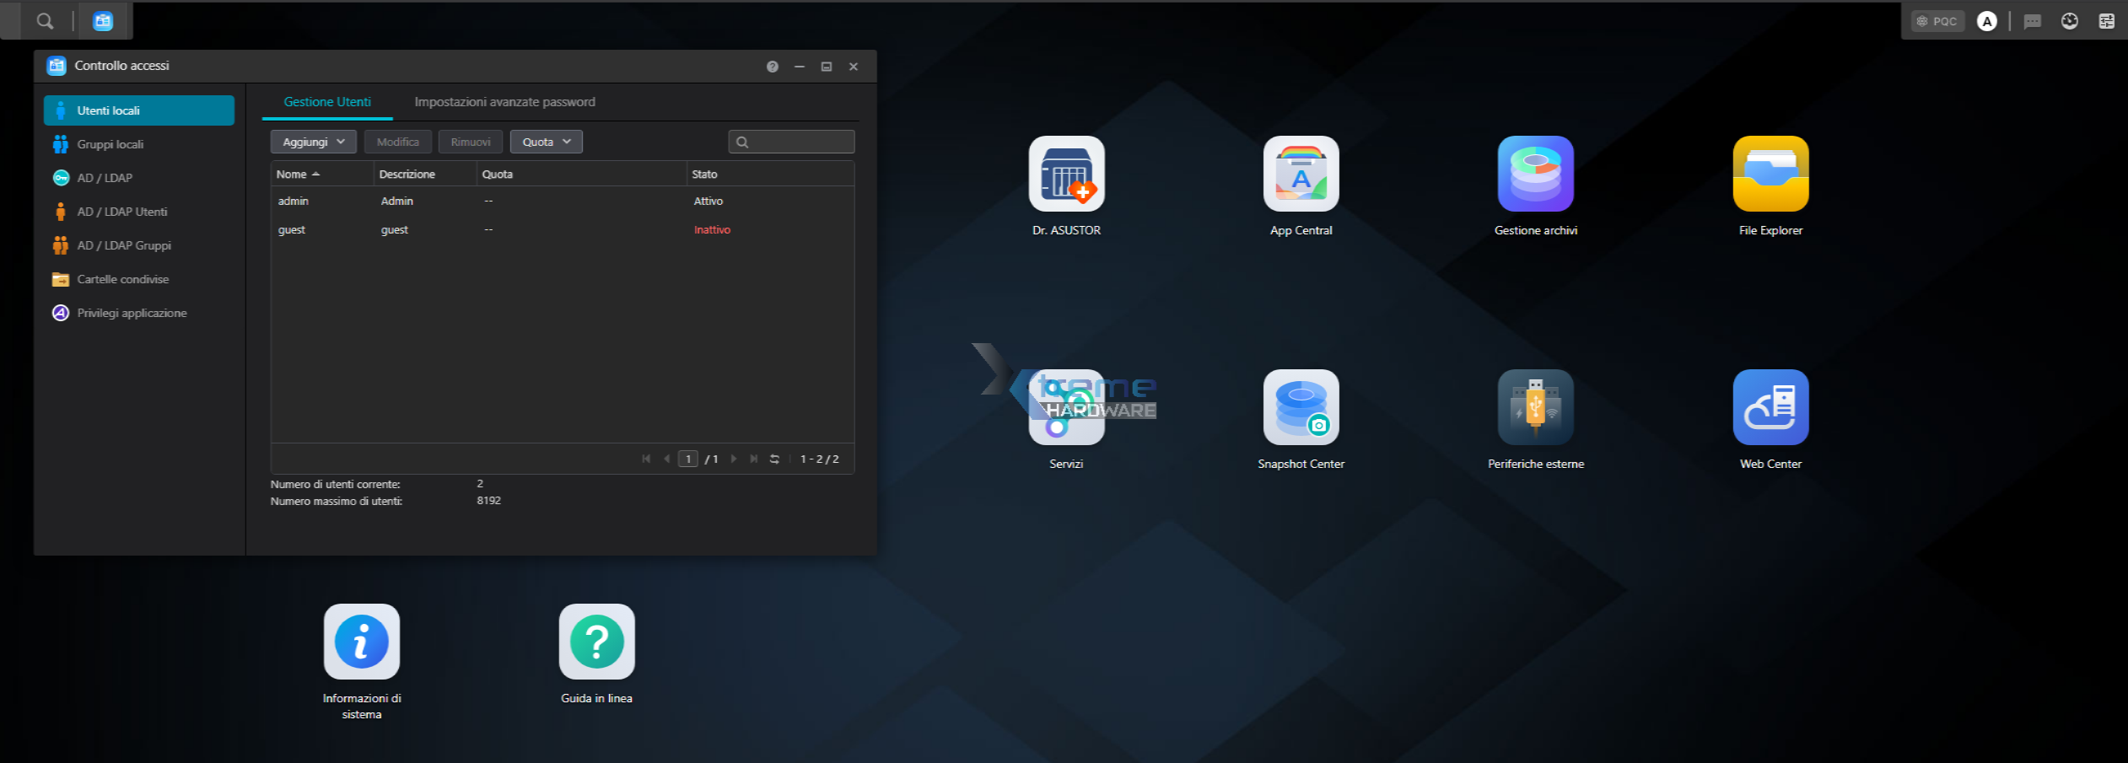Expand the Quota dropdown button
The width and height of the screenshot is (2128, 763).
point(546,142)
